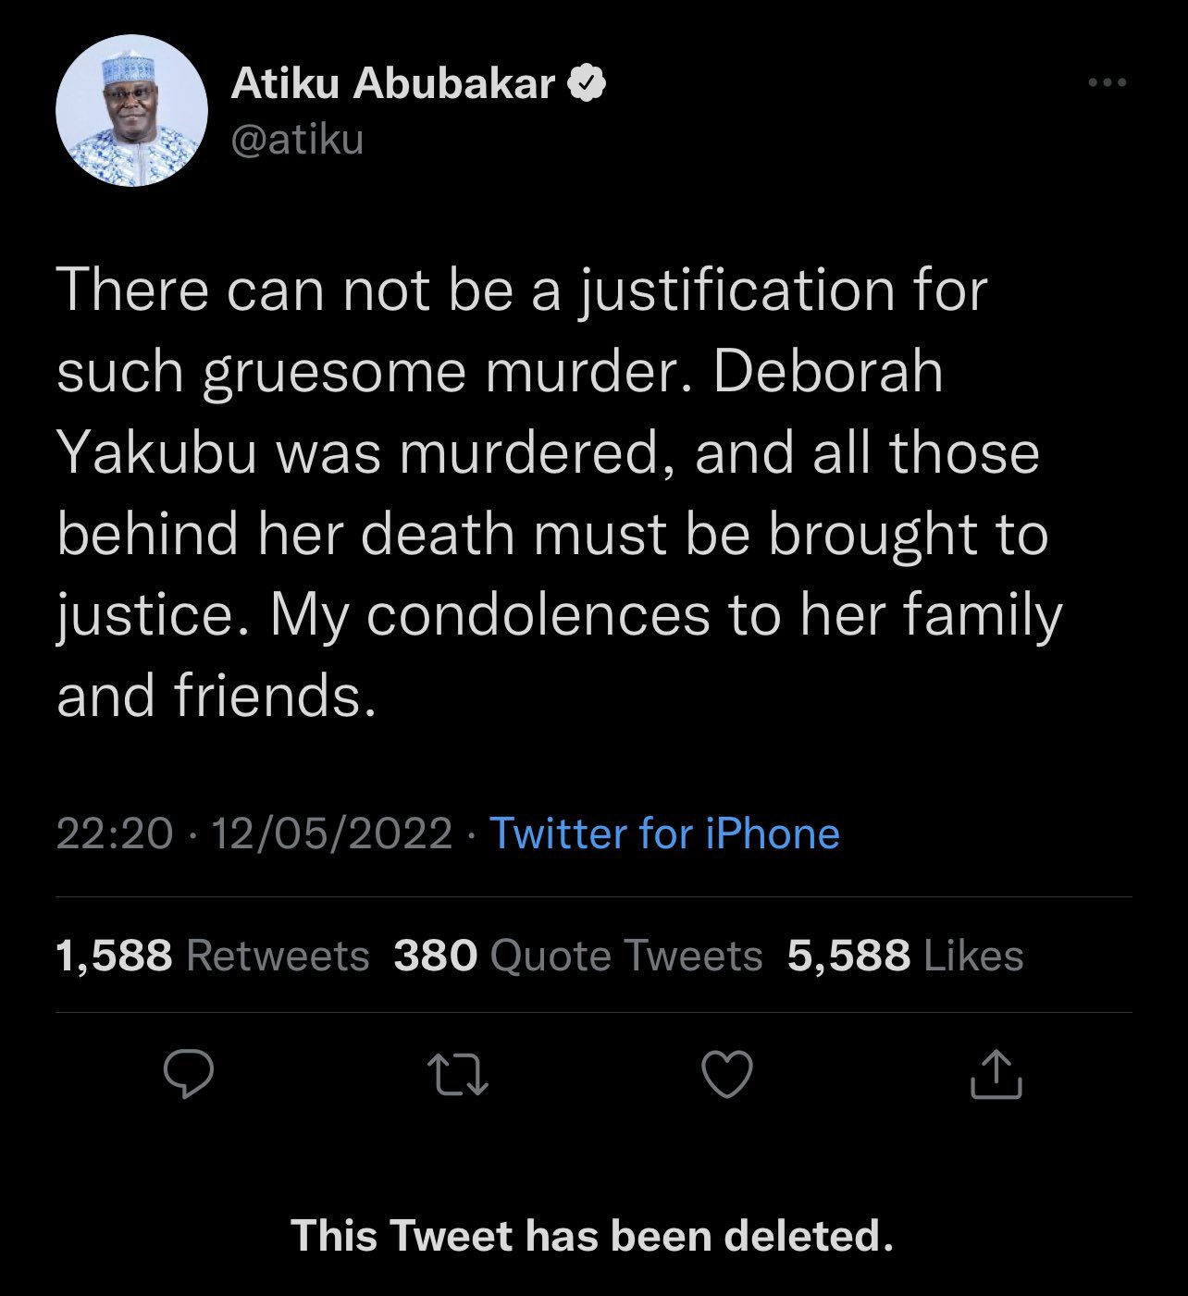
Task: Click the "This Tweet has been deleted" notice
Action: coord(592,1236)
